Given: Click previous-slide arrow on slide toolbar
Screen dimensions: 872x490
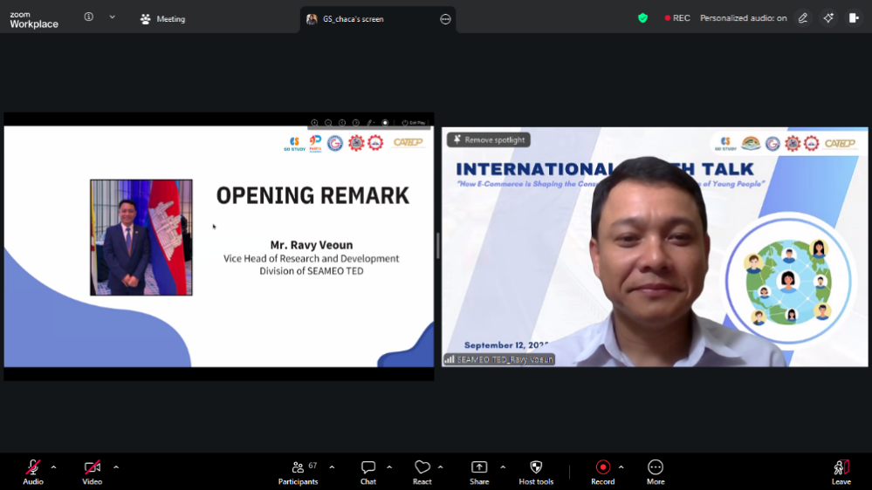Looking at the screenshot, I should click(342, 123).
